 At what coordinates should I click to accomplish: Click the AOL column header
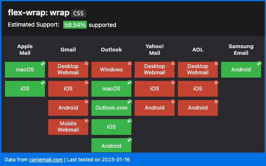(x=197, y=49)
